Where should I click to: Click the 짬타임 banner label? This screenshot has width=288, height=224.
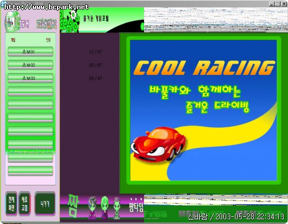point(136,207)
